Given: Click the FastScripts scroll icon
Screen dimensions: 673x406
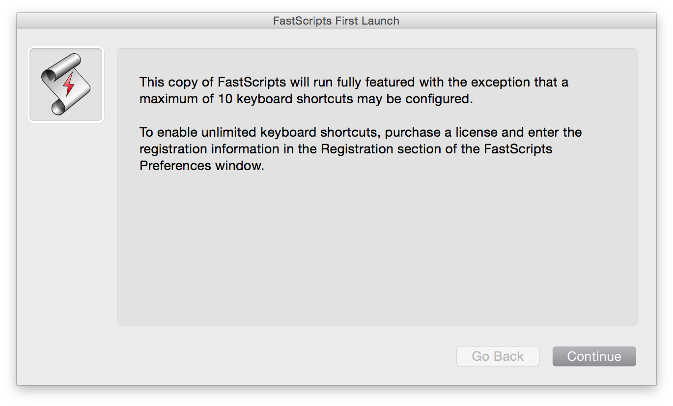Looking at the screenshot, I should click(x=65, y=84).
